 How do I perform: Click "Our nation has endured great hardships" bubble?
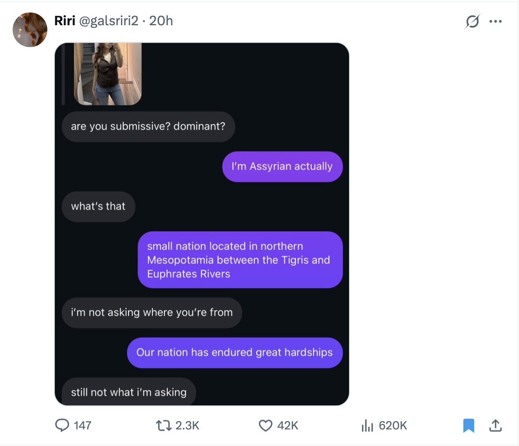(235, 352)
